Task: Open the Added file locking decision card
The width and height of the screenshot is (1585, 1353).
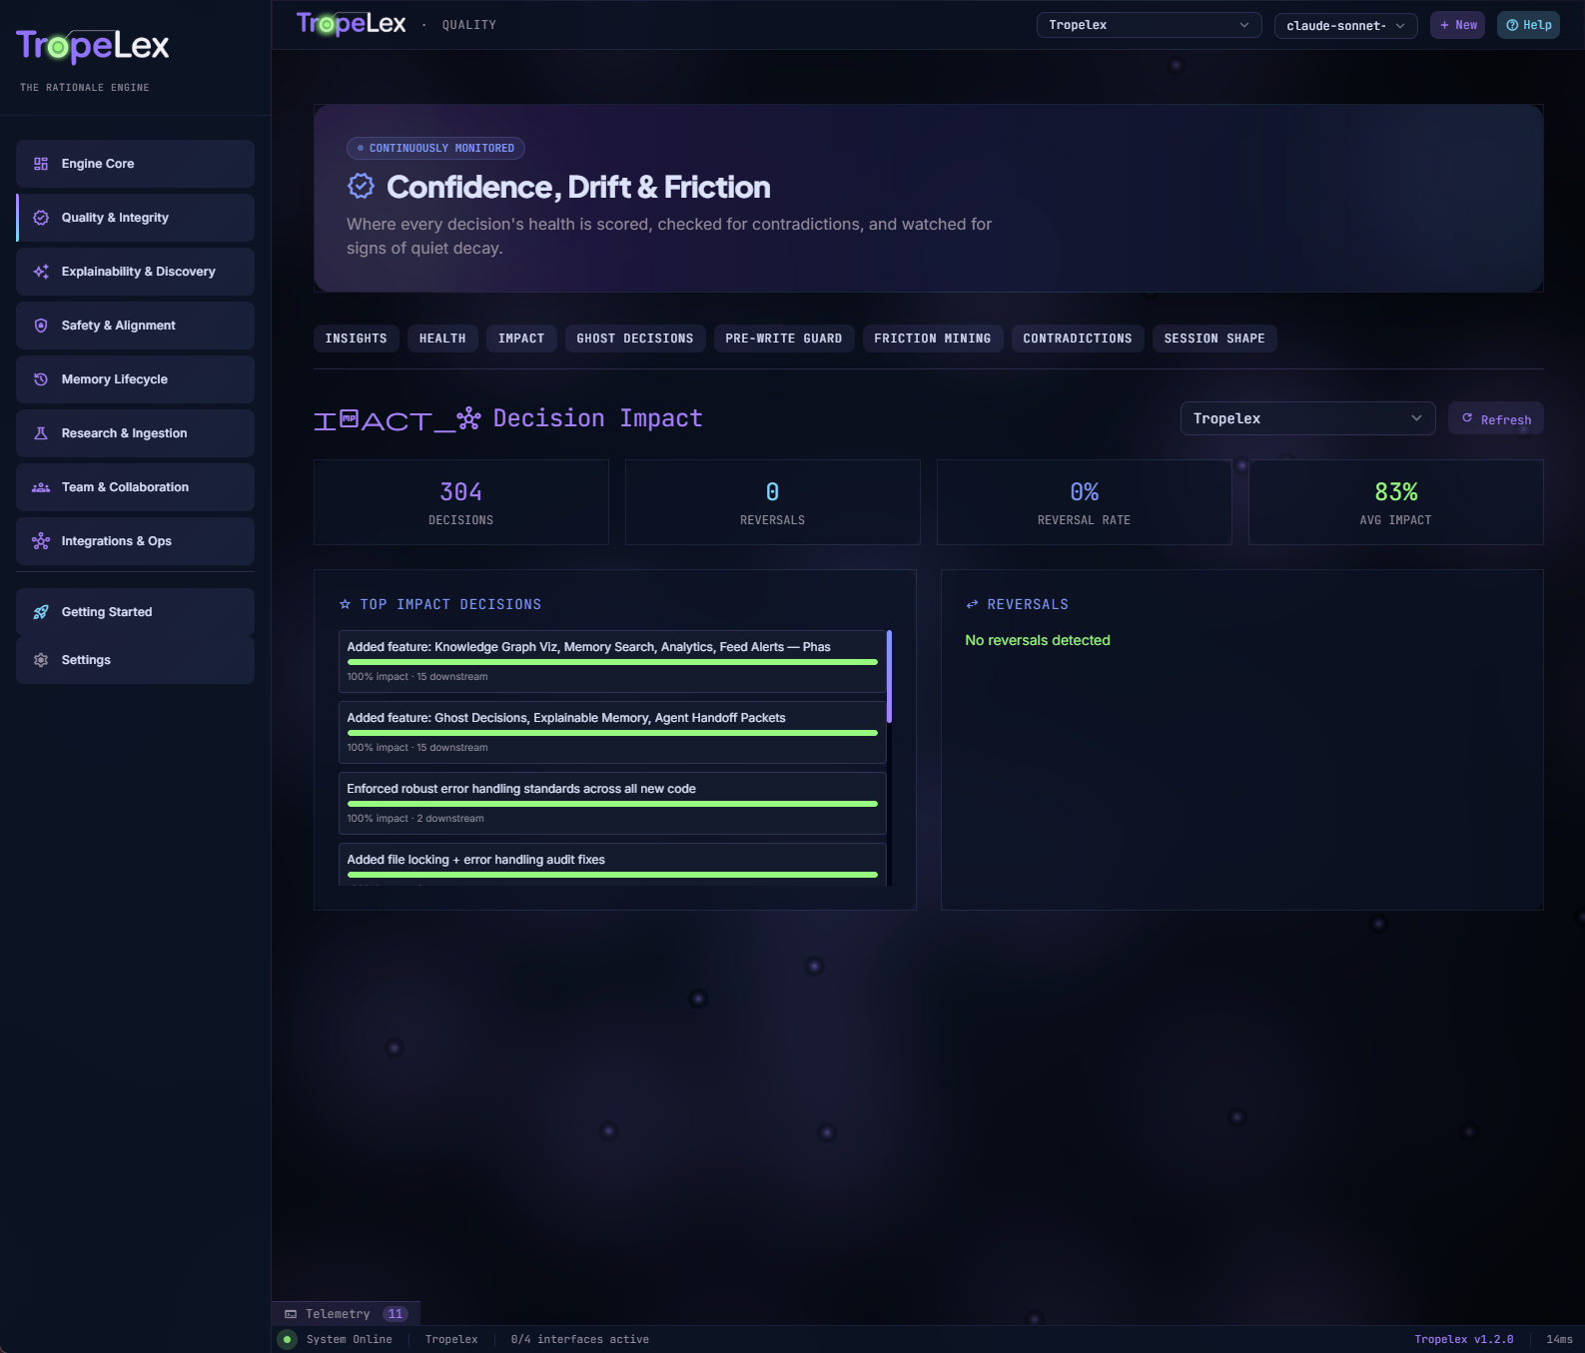Action: click(612, 864)
